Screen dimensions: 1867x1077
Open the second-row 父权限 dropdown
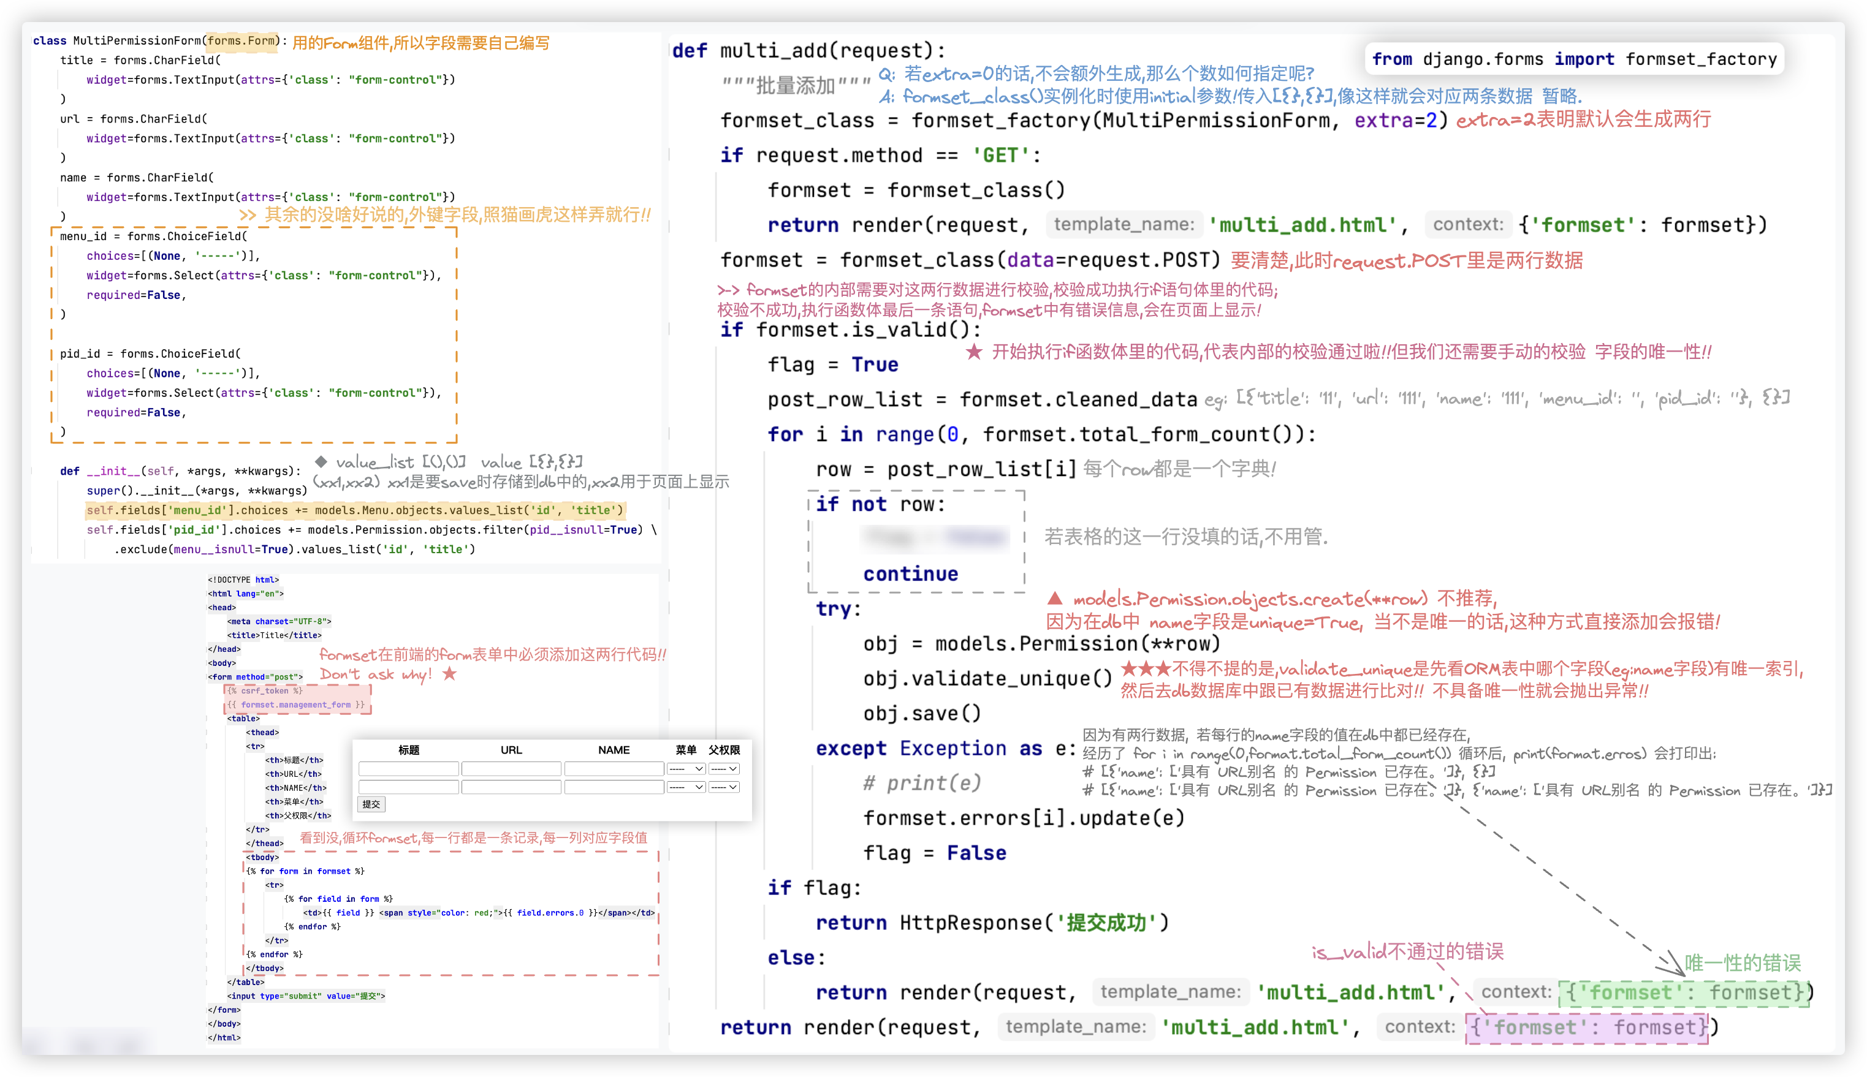724,787
